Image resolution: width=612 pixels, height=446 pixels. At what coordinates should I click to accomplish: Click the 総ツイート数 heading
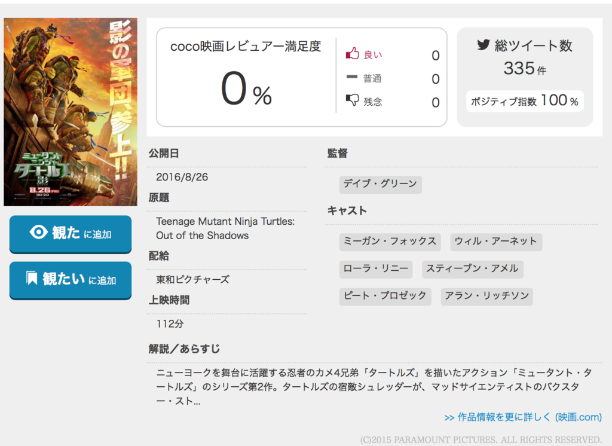coord(534,45)
